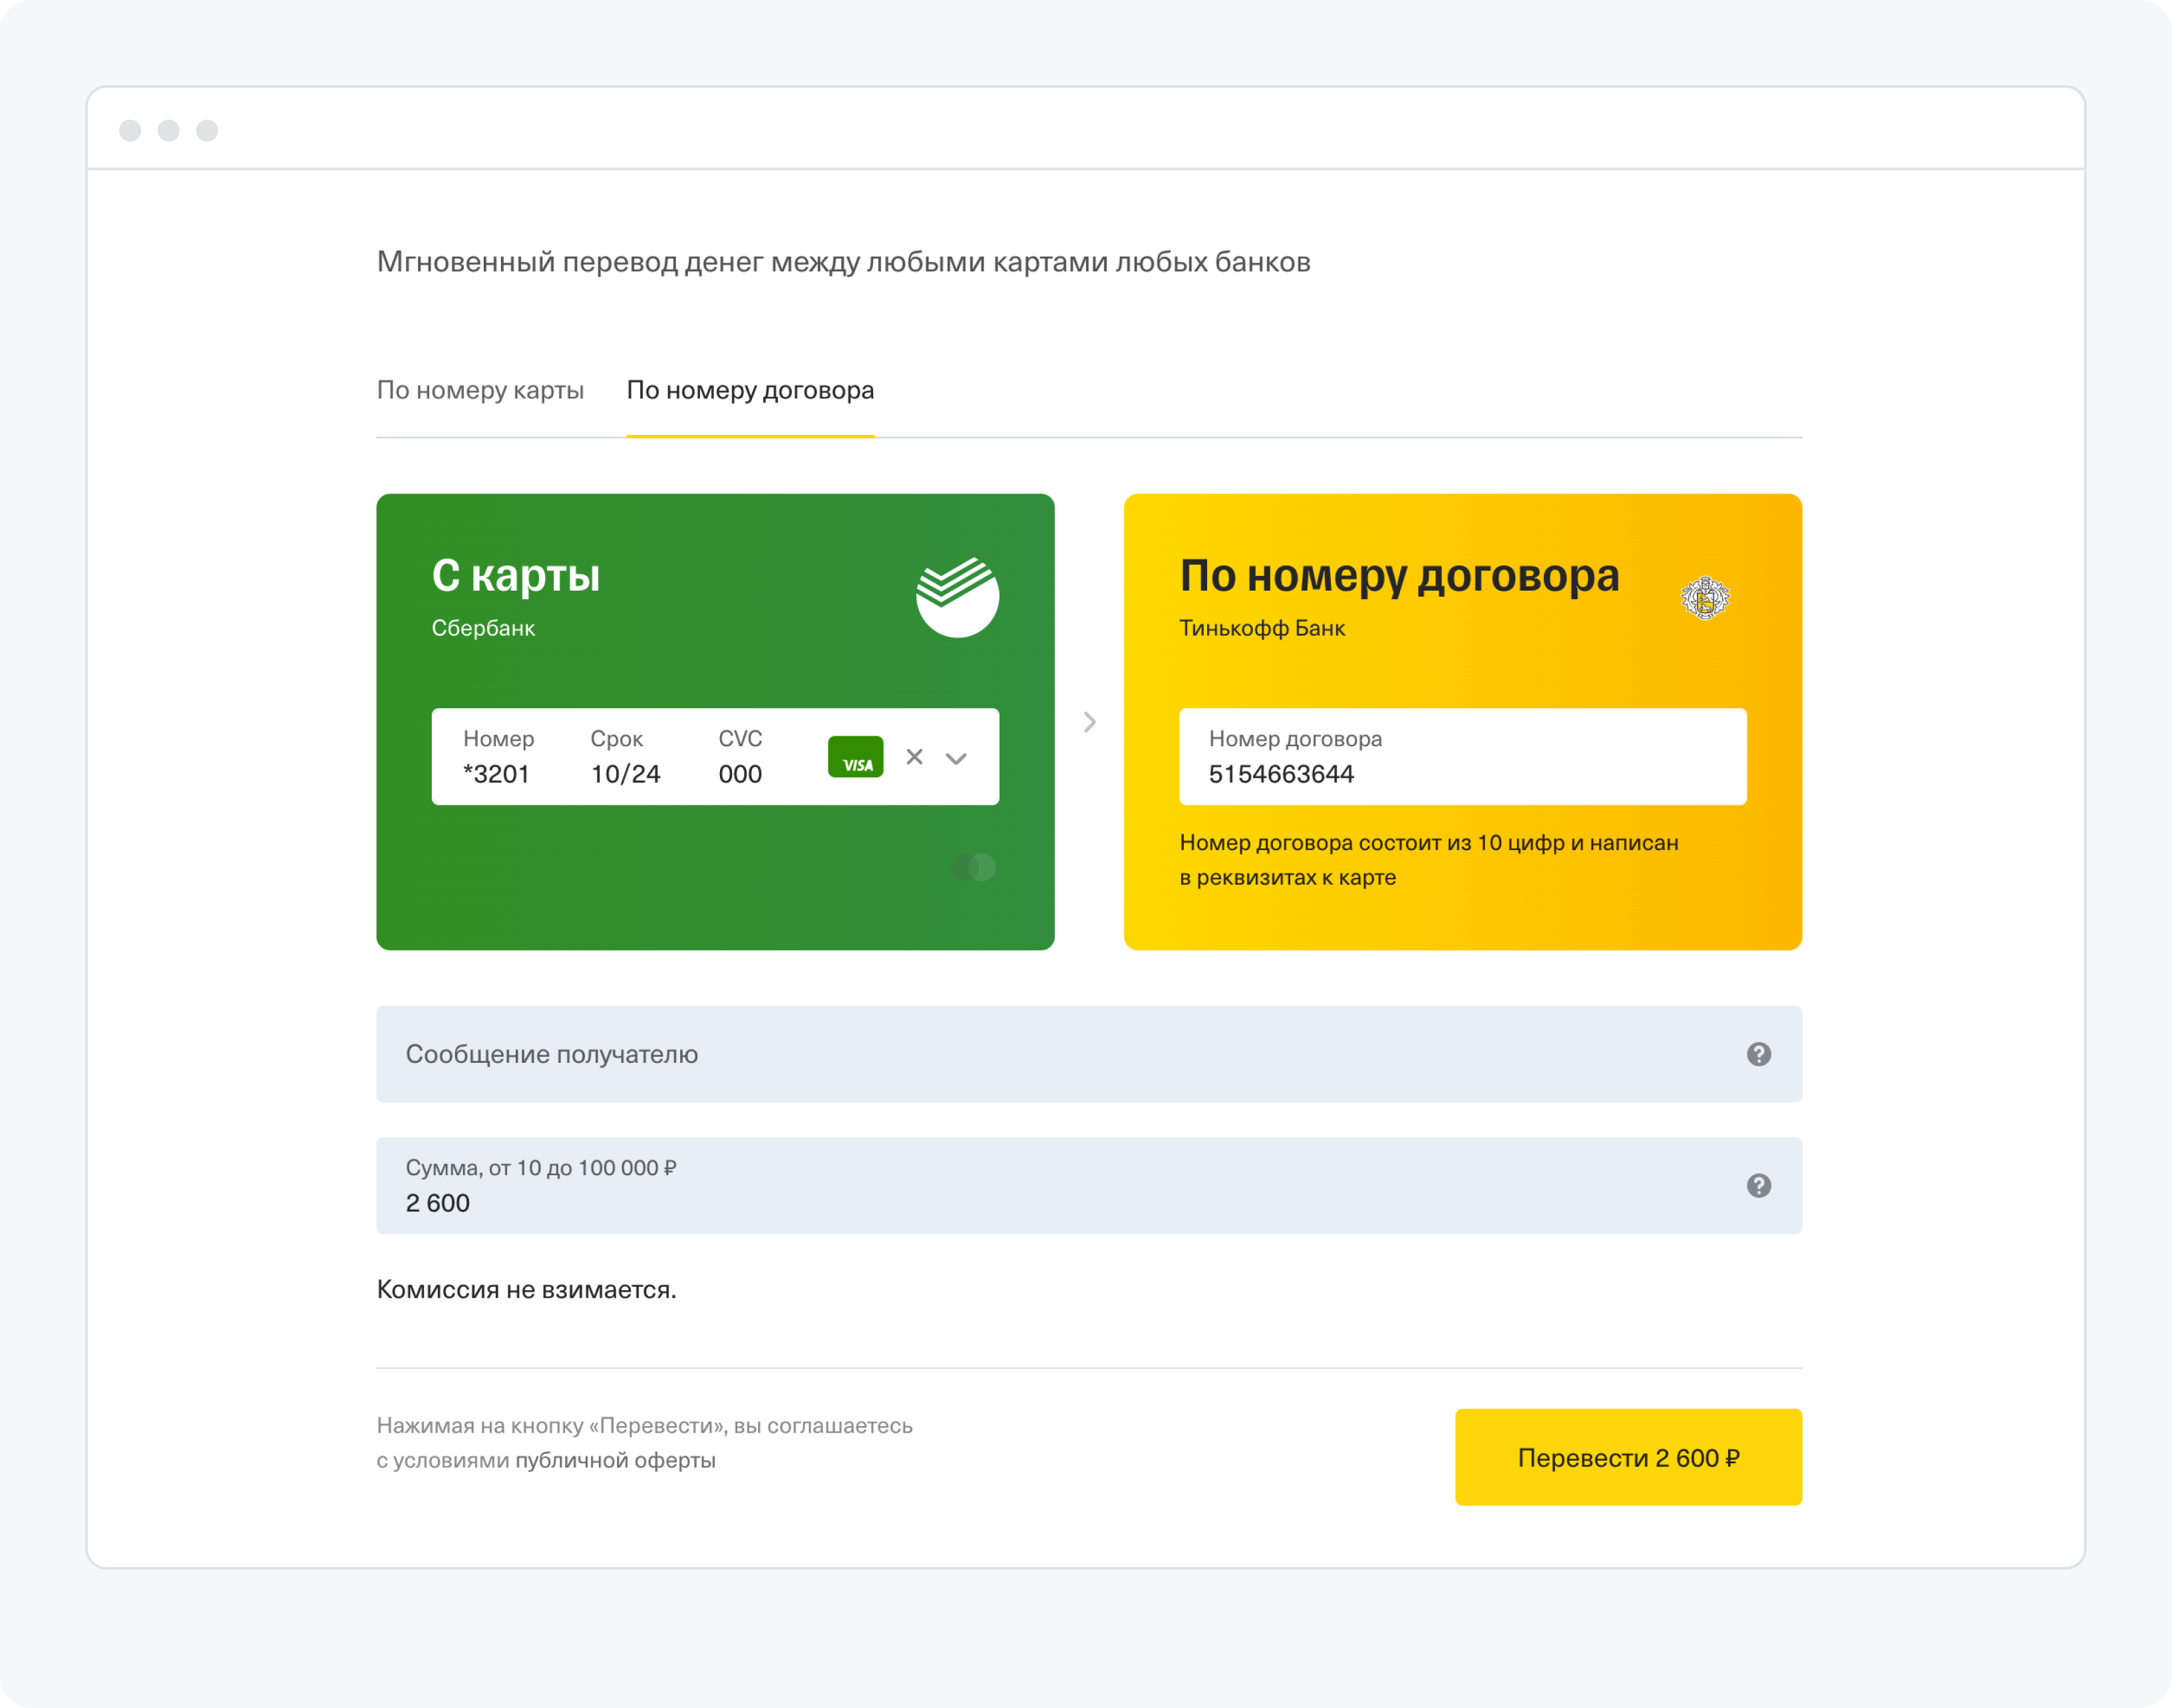Clear the saved card with the X icon
Viewport: 2172px width, 1708px height.
point(914,757)
